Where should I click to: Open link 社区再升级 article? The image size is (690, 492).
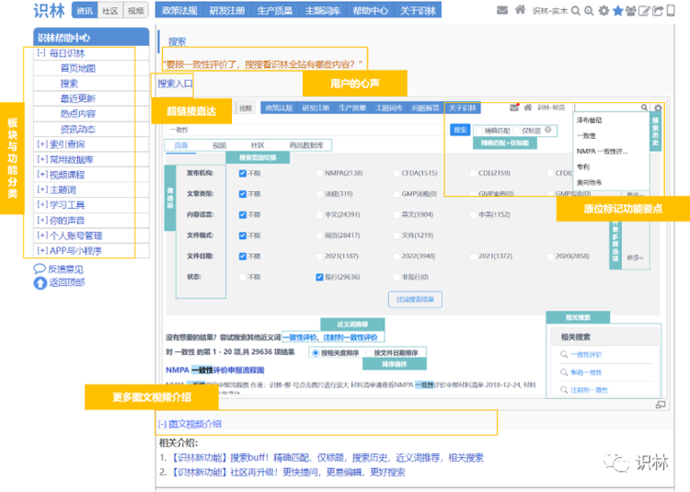coord(287,472)
